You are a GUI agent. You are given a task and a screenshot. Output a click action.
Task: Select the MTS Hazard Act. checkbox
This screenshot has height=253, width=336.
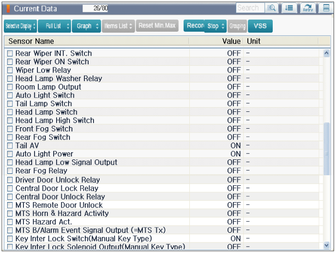pos(10,222)
